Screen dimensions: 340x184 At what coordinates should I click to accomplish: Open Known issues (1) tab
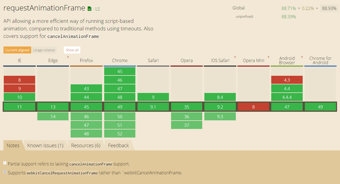pos(45,145)
